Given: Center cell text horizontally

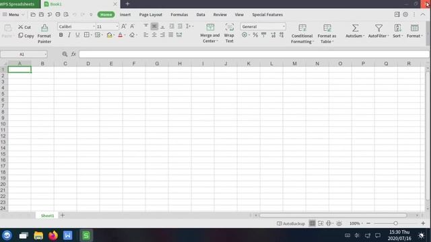Looking at the screenshot, I should [154, 35].
